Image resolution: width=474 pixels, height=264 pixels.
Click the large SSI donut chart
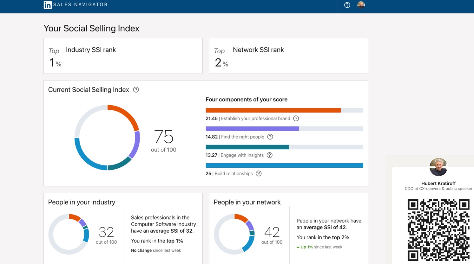tap(107, 138)
